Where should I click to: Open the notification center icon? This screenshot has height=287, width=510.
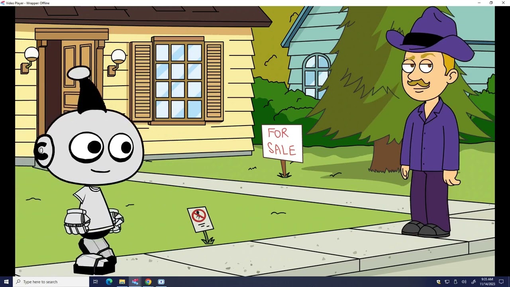click(x=501, y=282)
